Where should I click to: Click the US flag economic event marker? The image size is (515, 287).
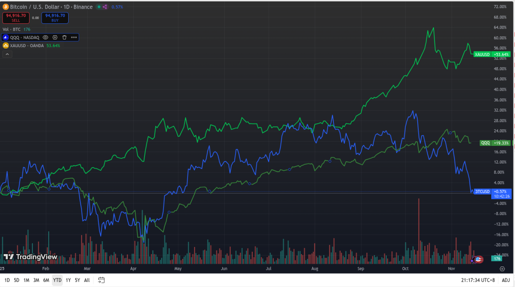point(479,259)
